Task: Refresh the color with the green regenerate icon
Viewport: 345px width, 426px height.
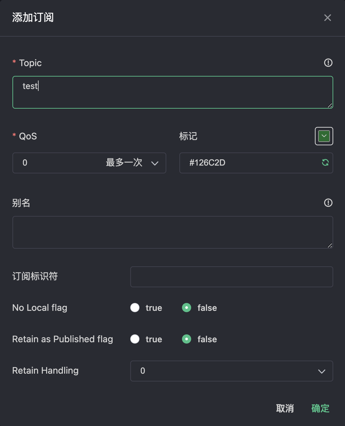Action: click(325, 162)
